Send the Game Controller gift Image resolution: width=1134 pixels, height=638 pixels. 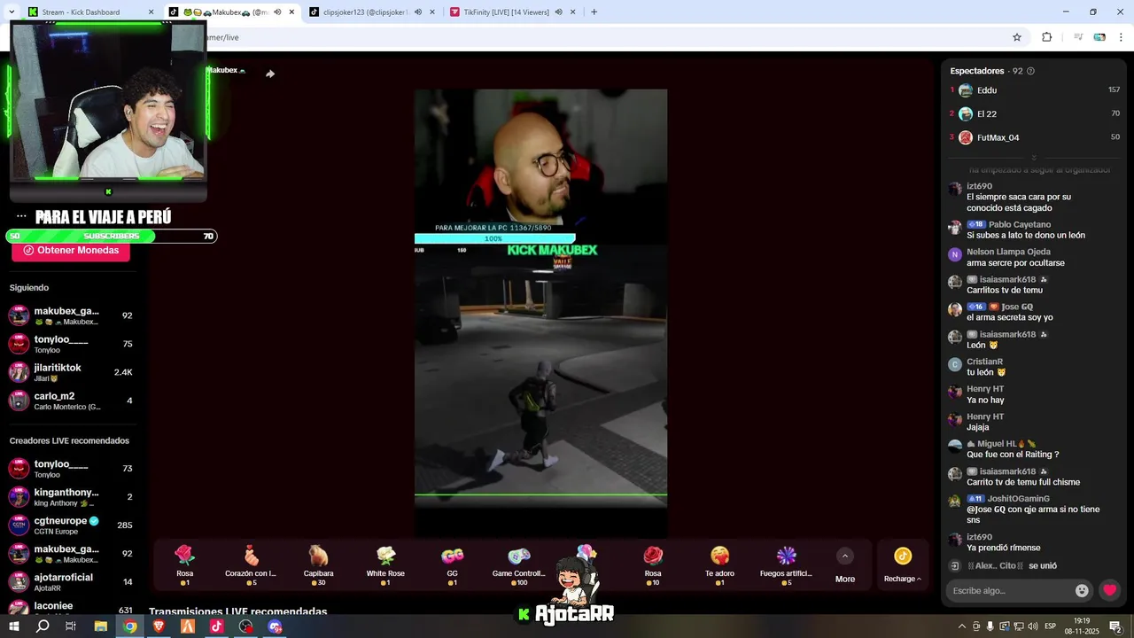(x=519, y=565)
